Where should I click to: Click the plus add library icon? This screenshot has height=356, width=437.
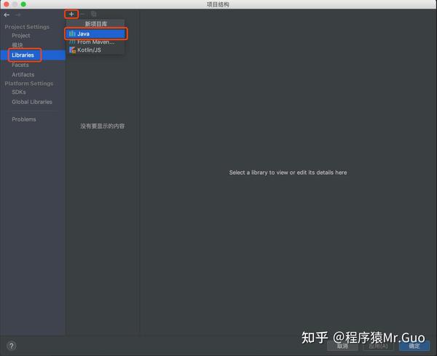[71, 14]
